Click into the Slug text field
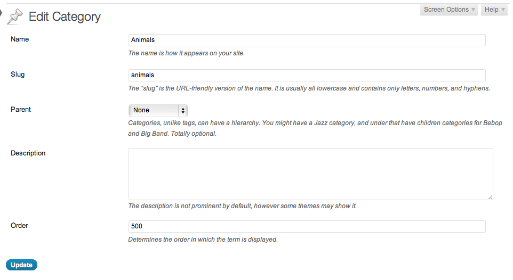 (x=307, y=75)
